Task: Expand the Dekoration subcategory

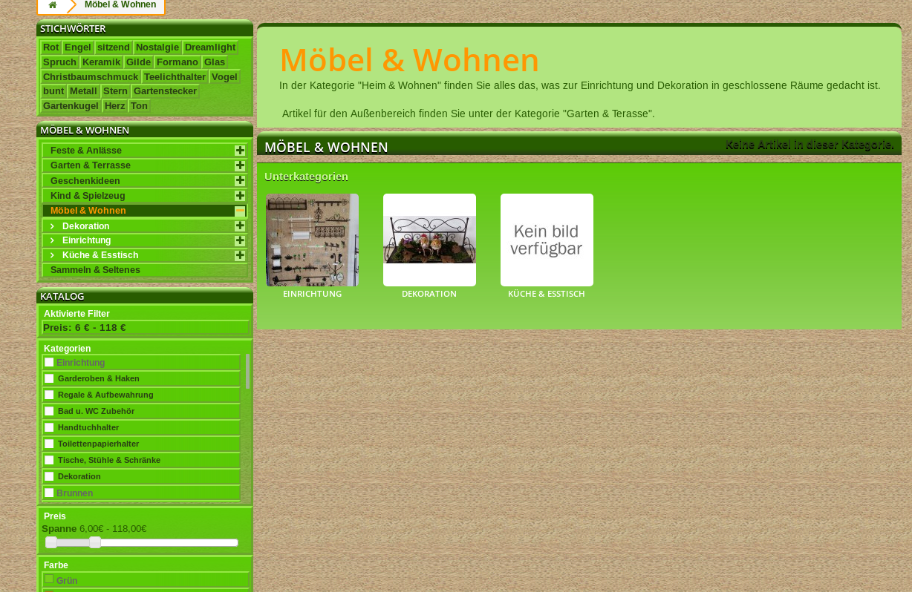Action: (x=240, y=226)
